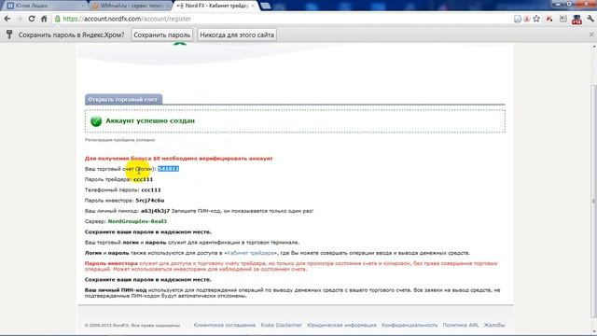Click Никогда для этого сайта button

click(x=237, y=35)
